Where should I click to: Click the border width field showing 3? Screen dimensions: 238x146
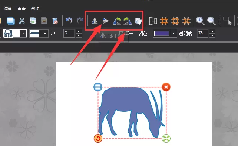[x=69, y=34]
